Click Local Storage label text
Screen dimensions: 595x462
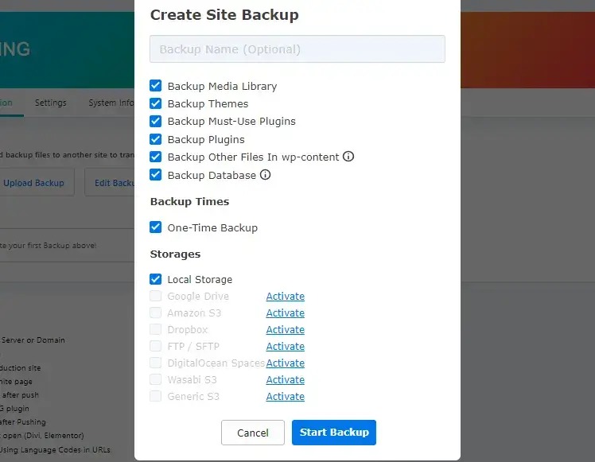[x=200, y=280]
